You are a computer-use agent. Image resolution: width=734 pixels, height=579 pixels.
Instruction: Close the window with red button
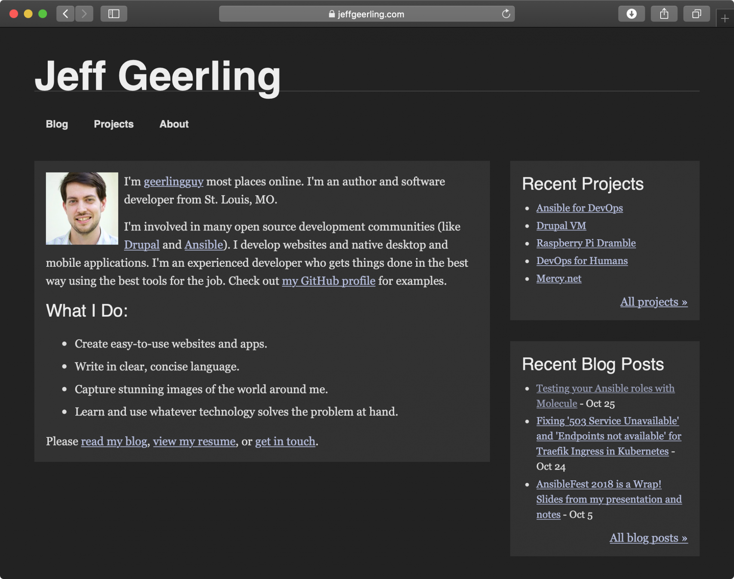coord(14,14)
